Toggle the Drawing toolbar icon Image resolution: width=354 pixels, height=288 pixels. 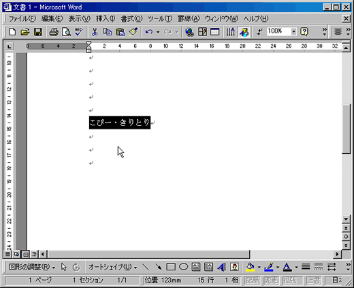244,32
